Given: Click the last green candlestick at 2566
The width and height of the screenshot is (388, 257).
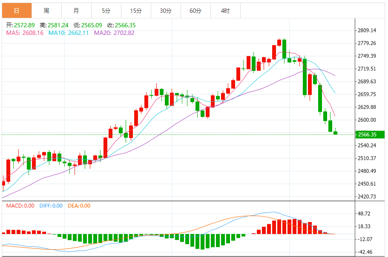Looking at the screenshot, I should click(335, 133).
